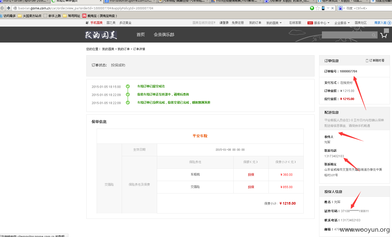Open the 新手上路 bookmark
The width and height of the screenshot is (392, 237).
pyautogui.click(x=52, y=16)
